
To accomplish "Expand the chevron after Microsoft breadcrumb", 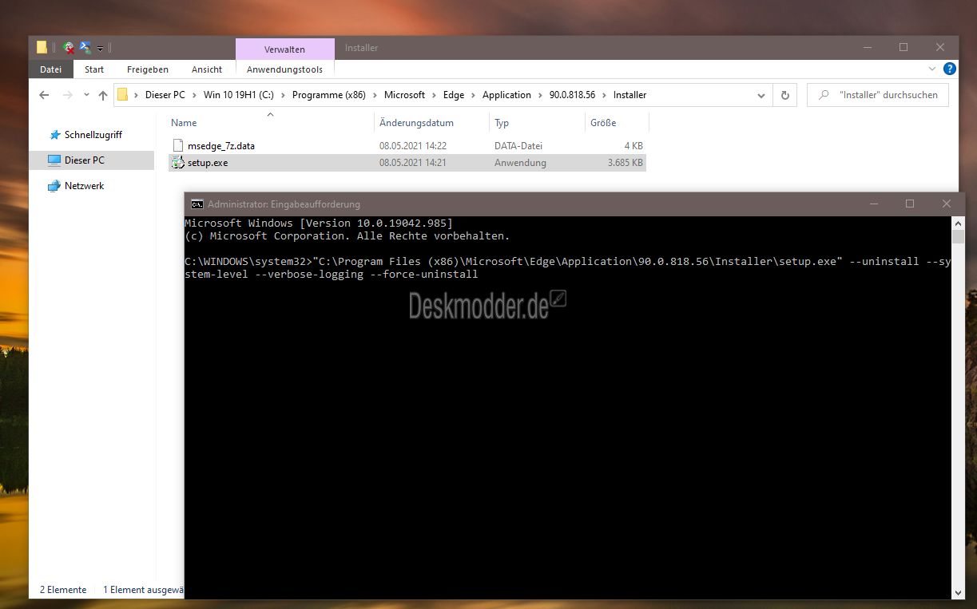I will [x=435, y=95].
